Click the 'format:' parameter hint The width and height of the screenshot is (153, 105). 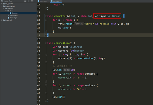click(79, 24)
